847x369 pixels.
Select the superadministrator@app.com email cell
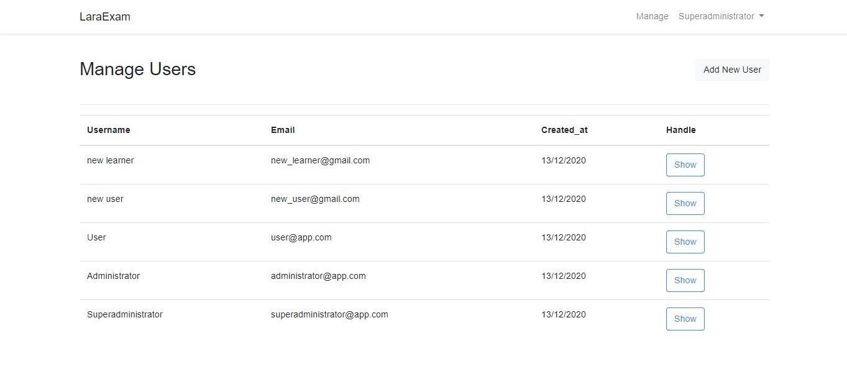[329, 314]
